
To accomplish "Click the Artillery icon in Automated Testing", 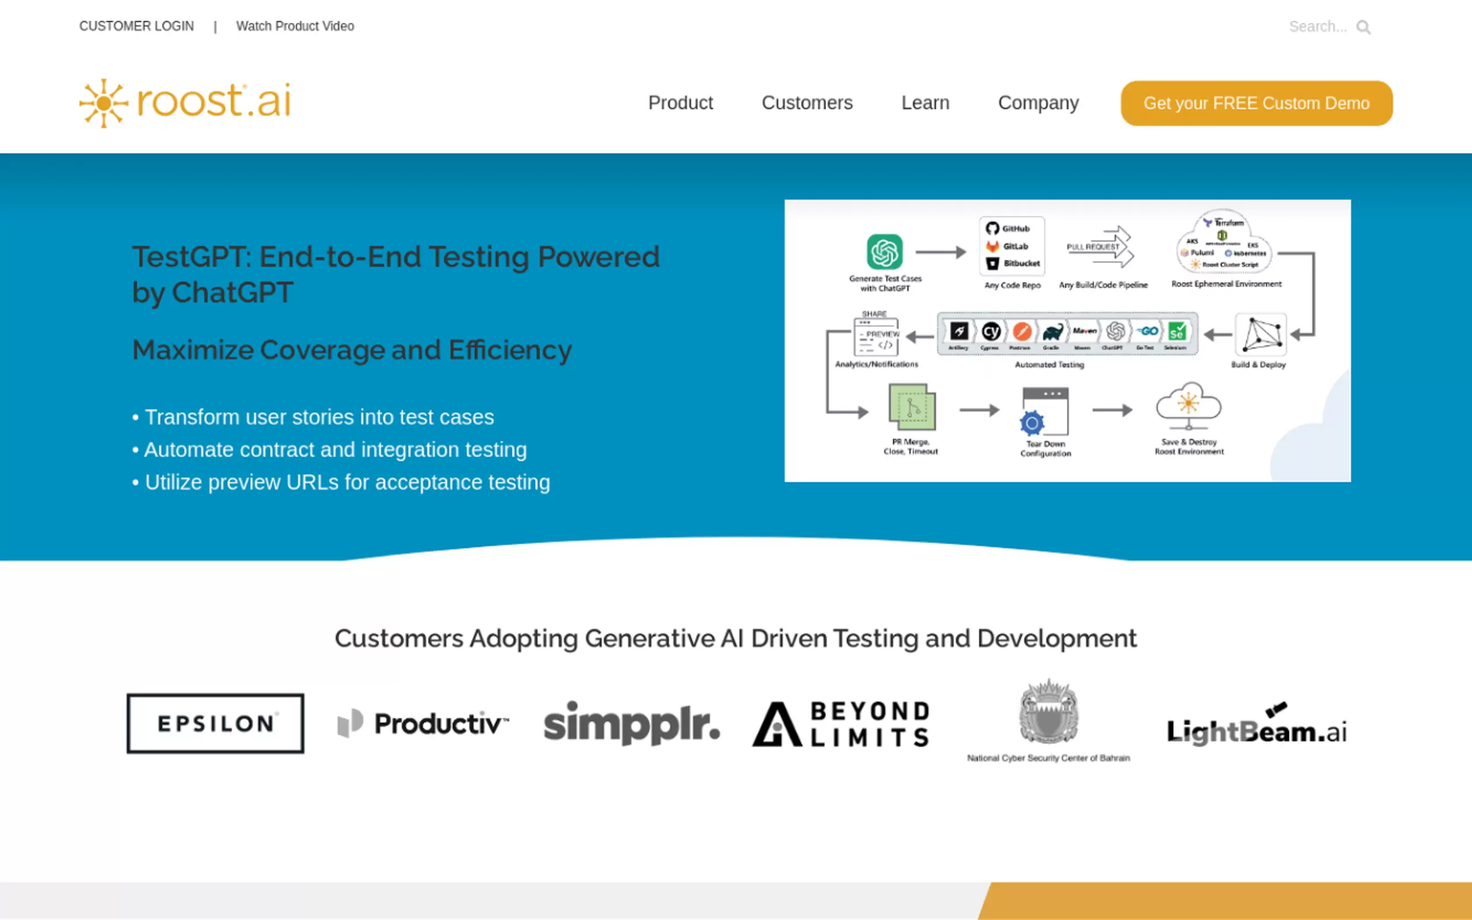I will click(x=959, y=331).
